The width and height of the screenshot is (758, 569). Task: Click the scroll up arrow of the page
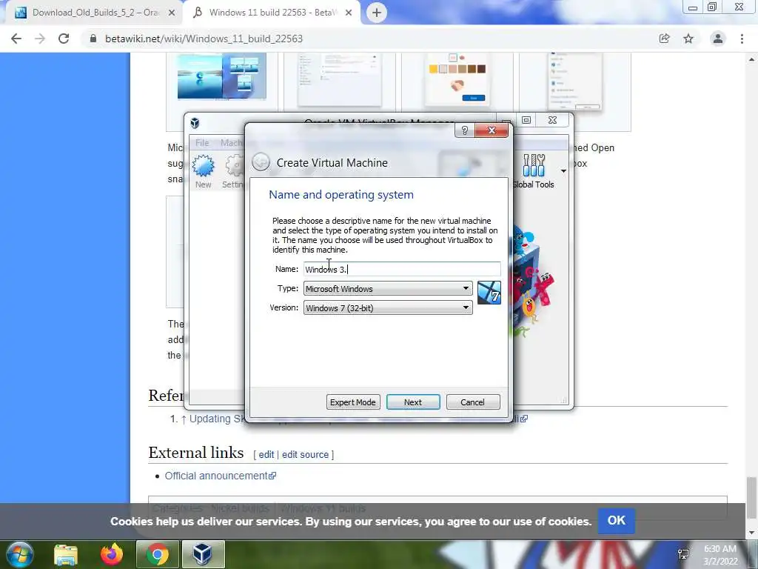point(751,59)
